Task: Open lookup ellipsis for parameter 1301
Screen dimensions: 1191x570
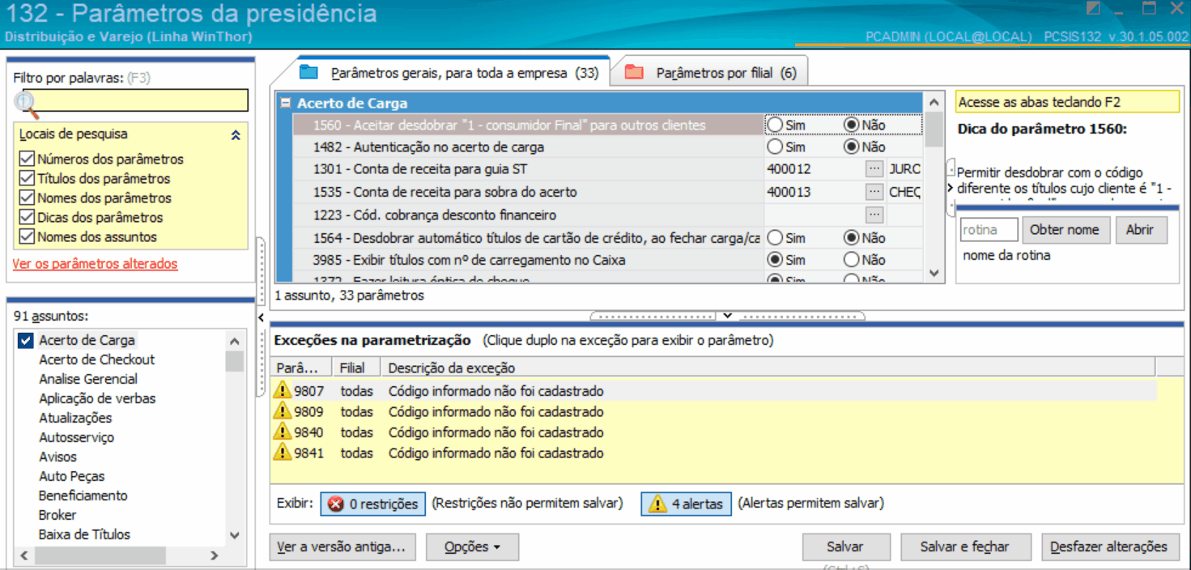Action: [x=874, y=169]
